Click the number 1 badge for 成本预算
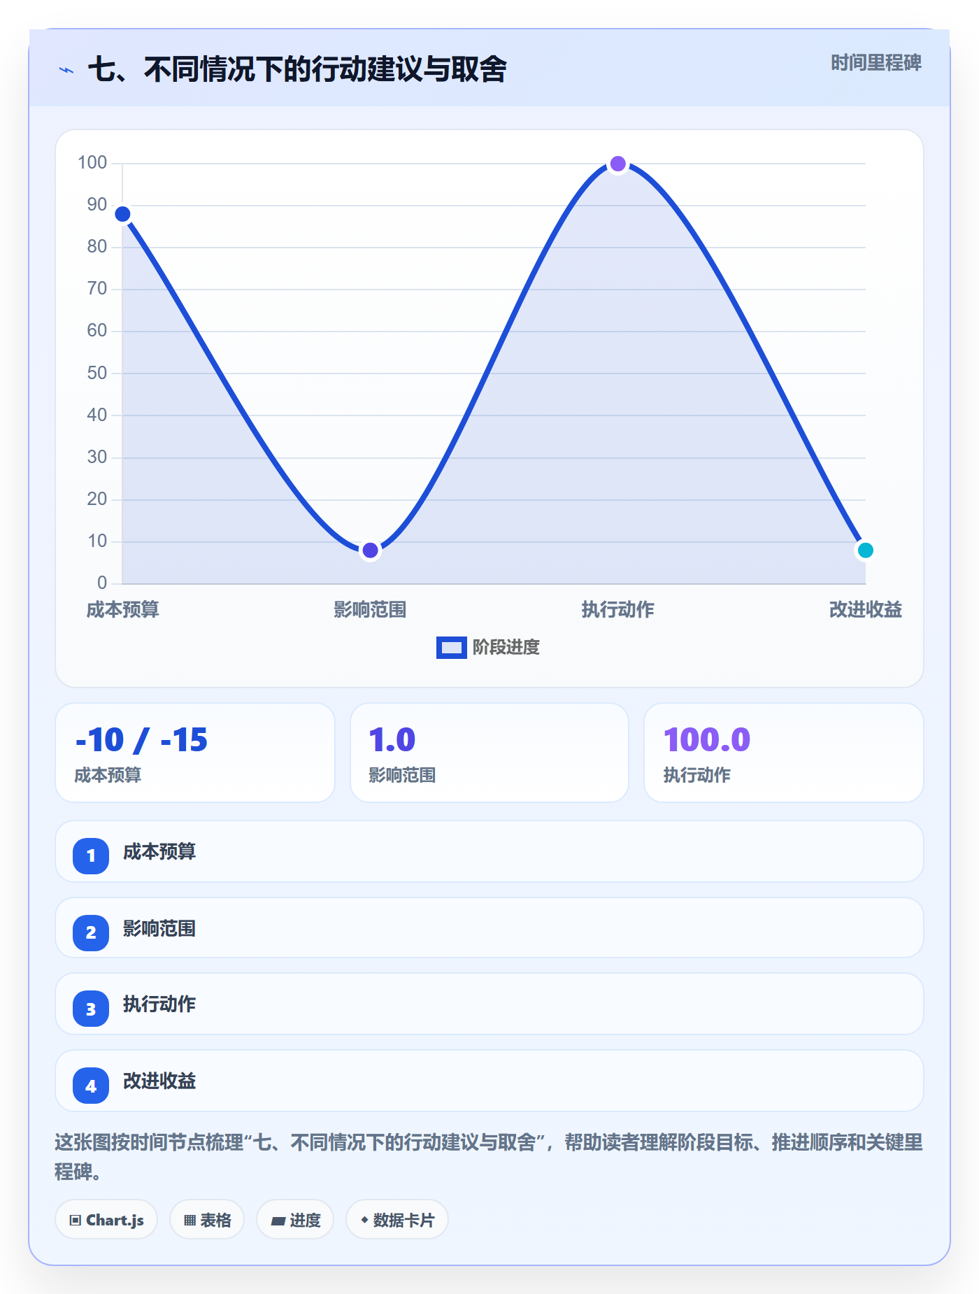This screenshot has height=1294, width=979. (x=91, y=855)
